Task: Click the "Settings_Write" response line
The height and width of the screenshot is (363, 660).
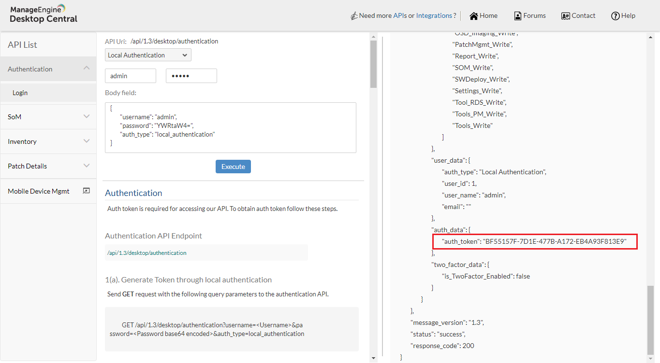Action: (477, 91)
